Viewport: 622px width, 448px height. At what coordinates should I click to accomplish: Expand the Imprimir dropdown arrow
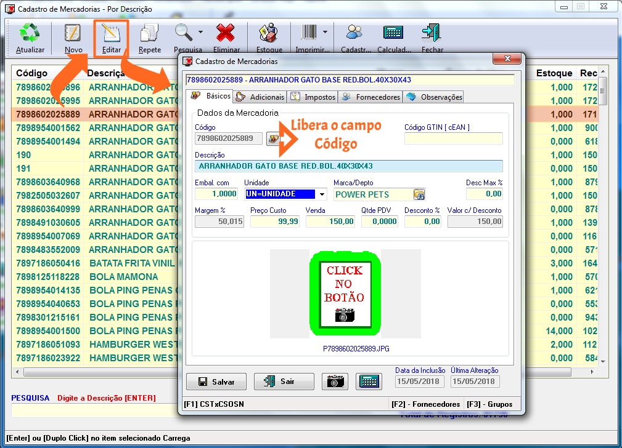click(325, 32)
